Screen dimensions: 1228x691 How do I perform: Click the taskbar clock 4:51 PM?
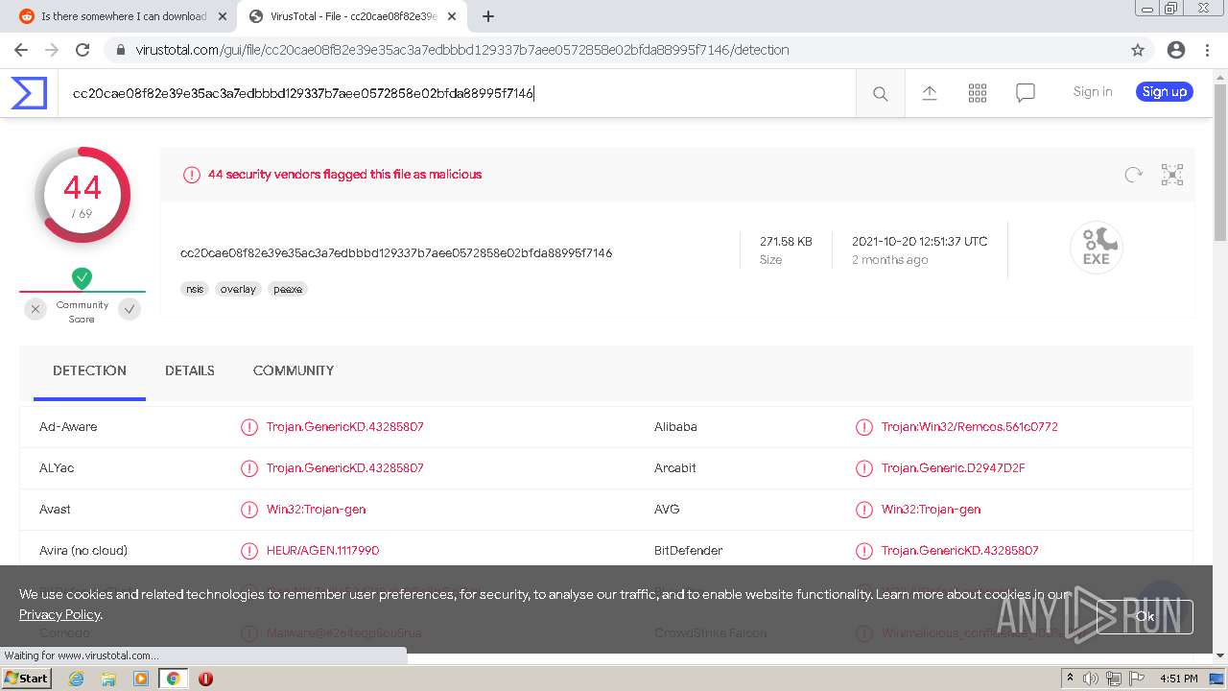click(x=1178, y=679)
